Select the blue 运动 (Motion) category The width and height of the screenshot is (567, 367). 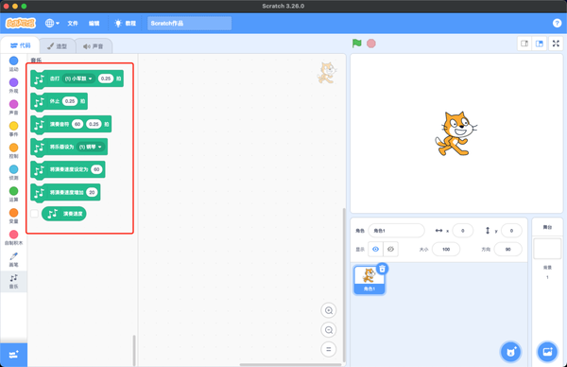coord(14,63)
